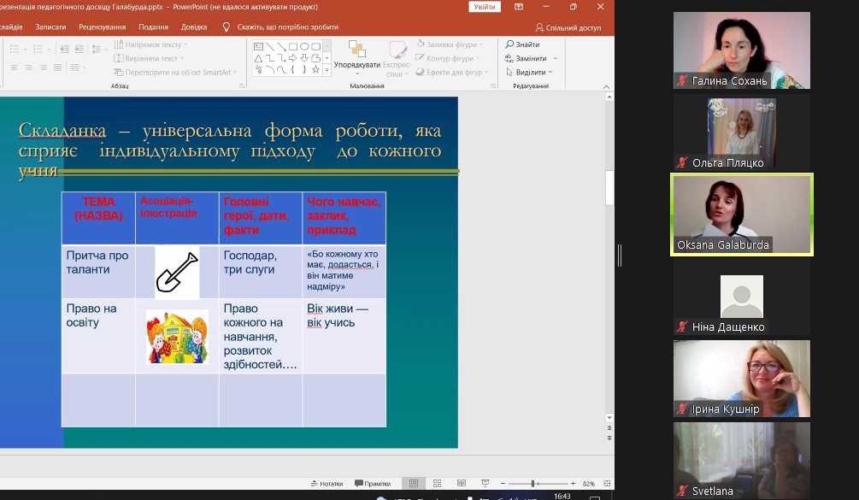Switch to slide sorter view
This screenshot has height=500, width=859.
pyautogui.click(x=437, y=484)
